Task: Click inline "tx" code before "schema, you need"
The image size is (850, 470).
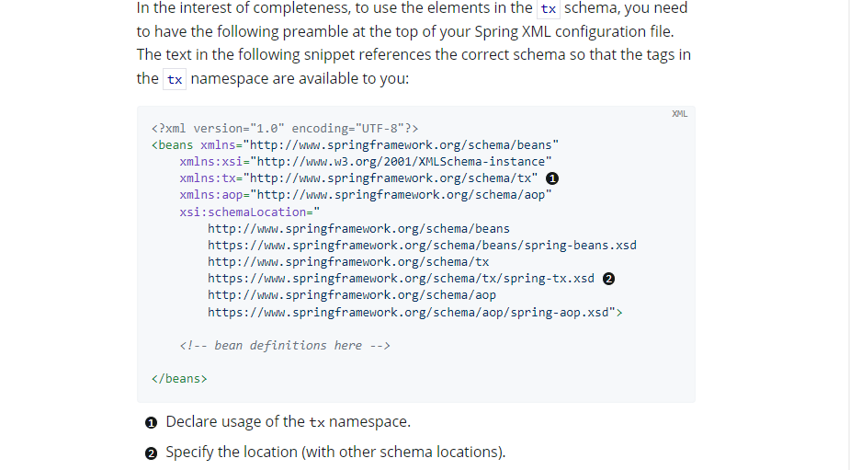Action: (549, 9)
